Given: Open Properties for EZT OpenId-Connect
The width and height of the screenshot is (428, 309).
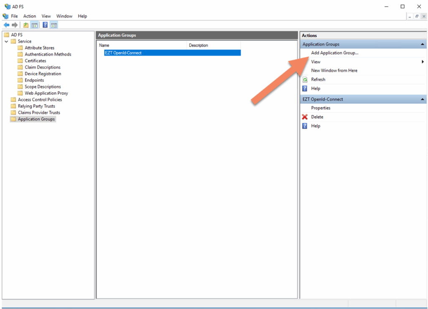Looking at the screenshot, I should click(x=321, y=108).
